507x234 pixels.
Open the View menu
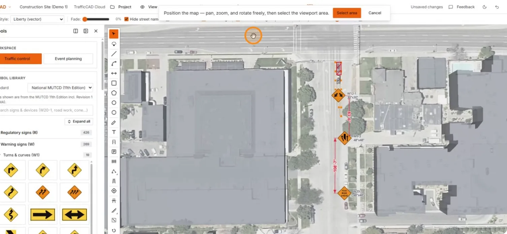point(149,7)
